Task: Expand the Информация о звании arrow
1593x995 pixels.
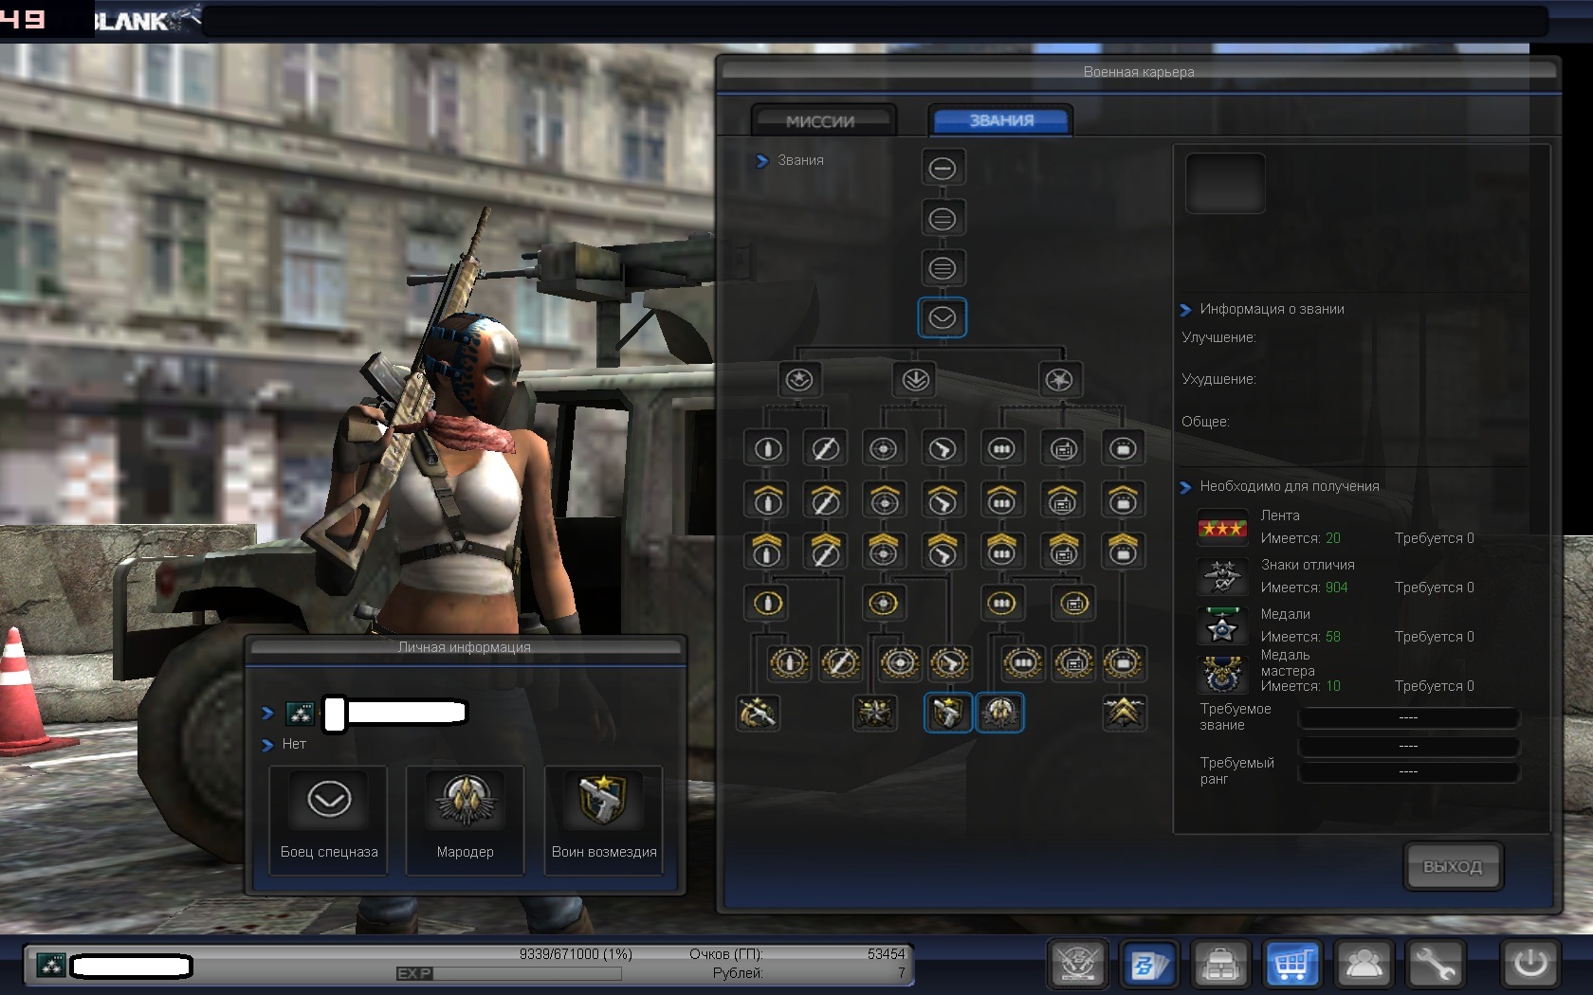Action: coord(1185,310)
